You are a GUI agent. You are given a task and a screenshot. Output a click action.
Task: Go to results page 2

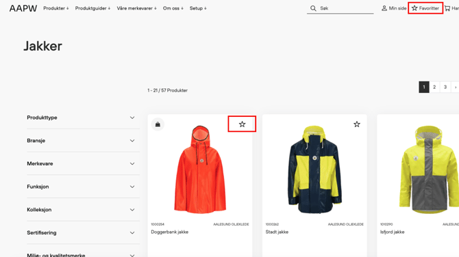coord(434,87)
